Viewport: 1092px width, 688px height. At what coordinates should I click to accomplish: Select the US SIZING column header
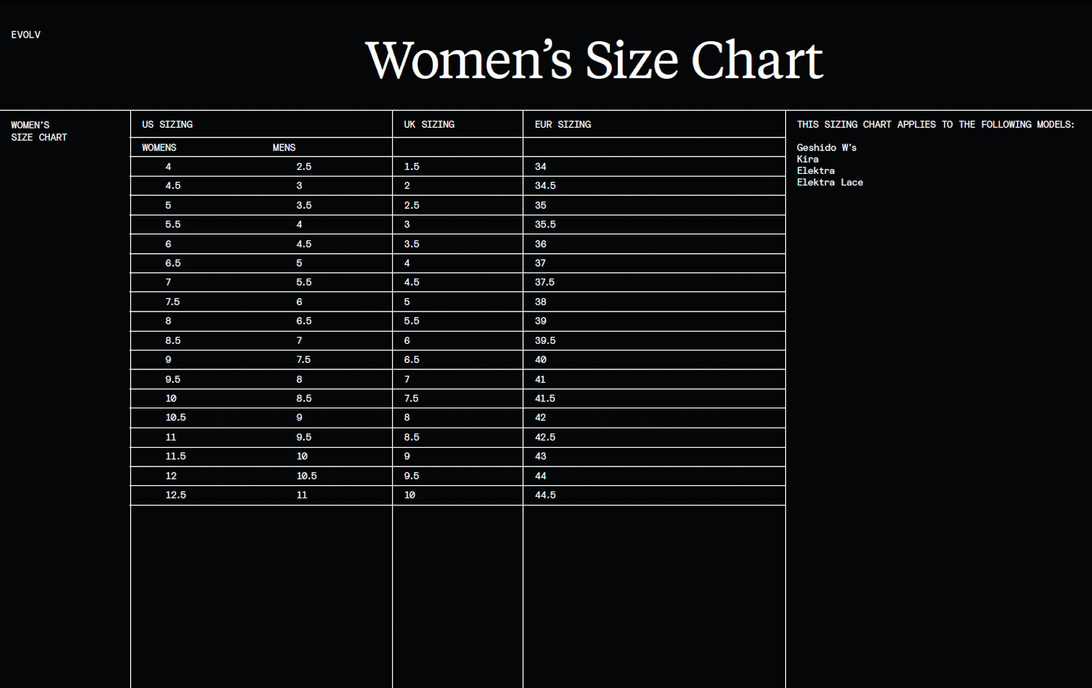click(x=167, y=124)
